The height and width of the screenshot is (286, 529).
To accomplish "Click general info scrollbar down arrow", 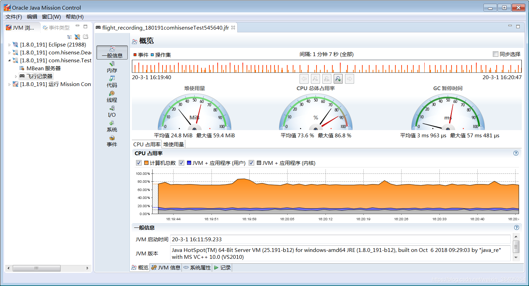I will (x=516, y=257).
